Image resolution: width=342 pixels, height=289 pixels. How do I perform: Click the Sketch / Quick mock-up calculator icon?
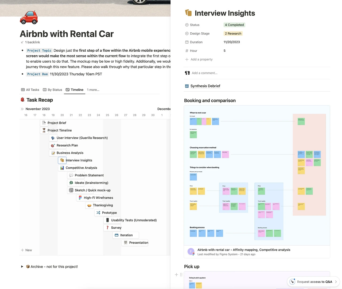point(71,190)
